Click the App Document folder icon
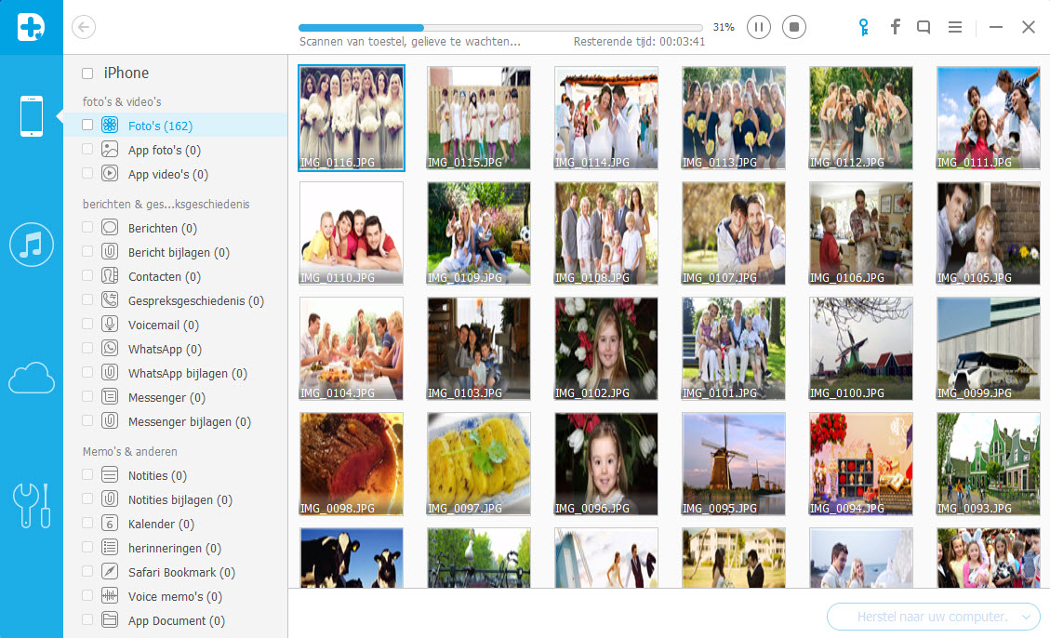Image resolution: width=1050 pixels, height=638 pixels. 110,620
